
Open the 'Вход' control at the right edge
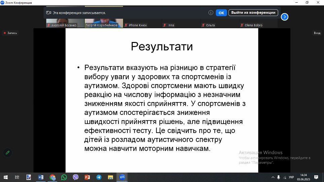317,33
